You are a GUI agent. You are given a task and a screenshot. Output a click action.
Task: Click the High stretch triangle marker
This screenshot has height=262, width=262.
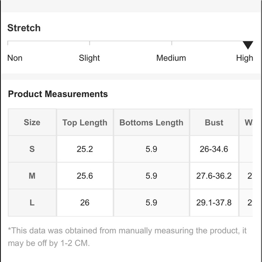point(248,45)
